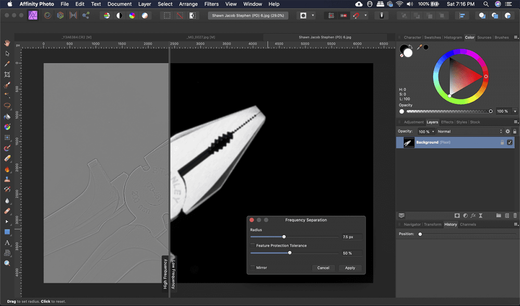The height and width of the screenshot is (306, 520).
Task: Select the Hand (View) tool
Action: [7, 43]
